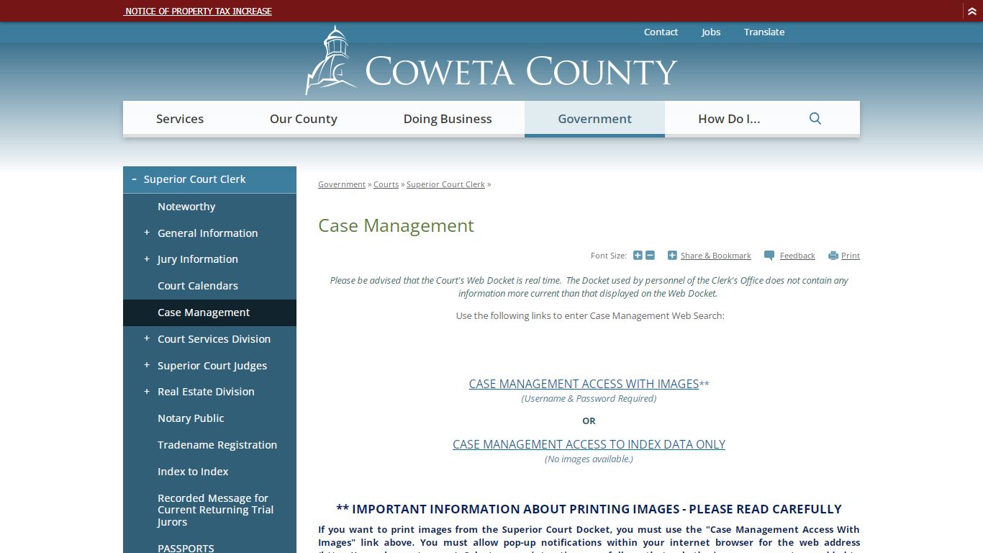
Task: Select Real Estate Division sidebar item
Action: click(x=206, y=392)
